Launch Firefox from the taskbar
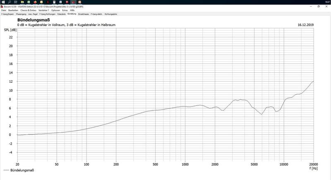Screen dimensions: 331x180 pos(35,2)
